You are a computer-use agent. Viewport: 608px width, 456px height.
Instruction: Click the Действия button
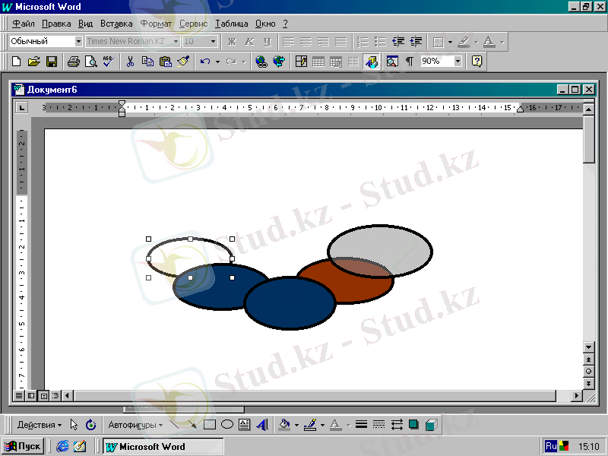click(40, 425)
